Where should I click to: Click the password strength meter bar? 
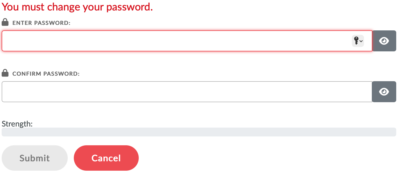point(199,132)
